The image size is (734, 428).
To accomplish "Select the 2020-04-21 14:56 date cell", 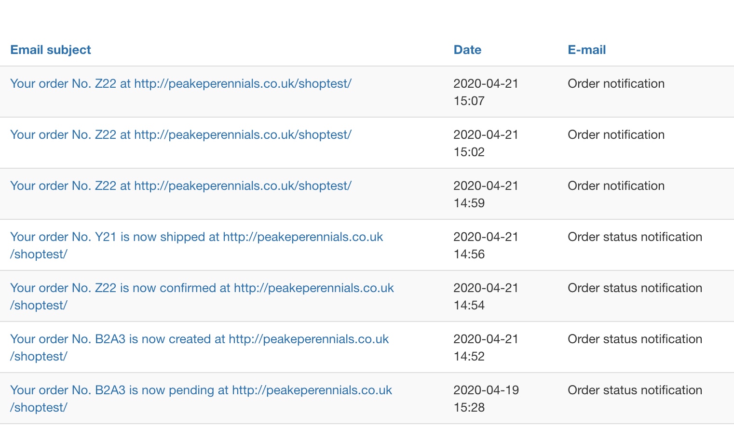I will click(486, 245).
